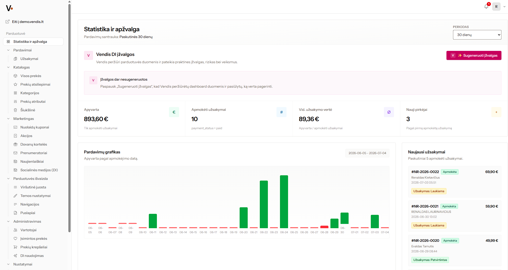Image resolution: width=508 pixels, height=270 pixels.
Task: Collapse the Pardavimai sidebar section
Action: 8,50
